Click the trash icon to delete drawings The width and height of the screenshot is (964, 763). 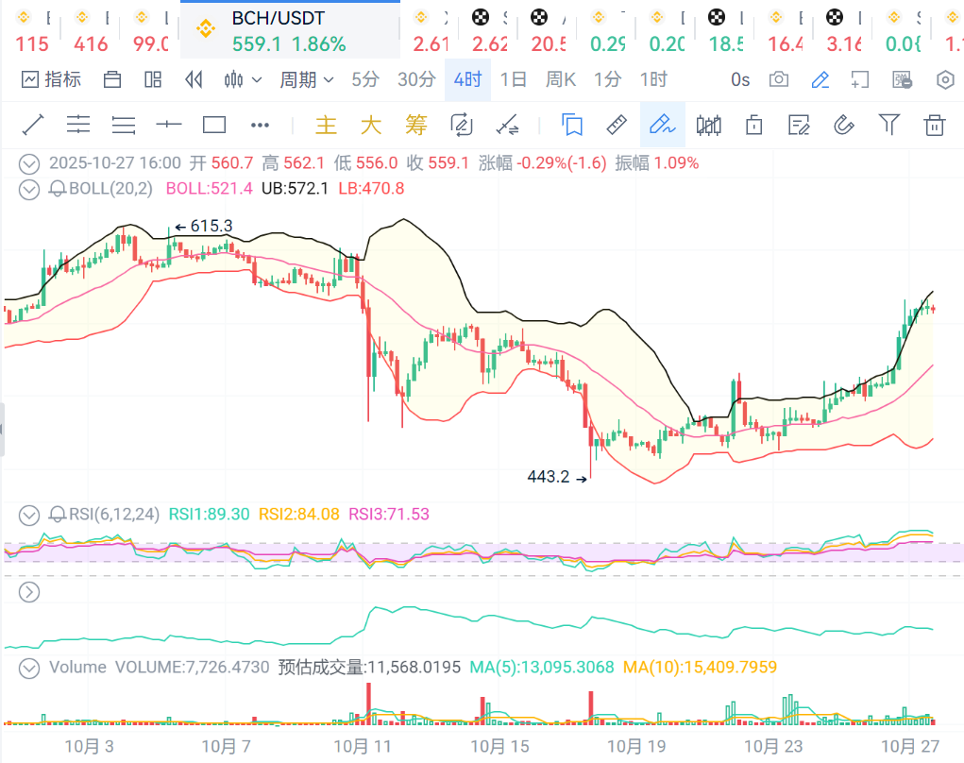935,124
